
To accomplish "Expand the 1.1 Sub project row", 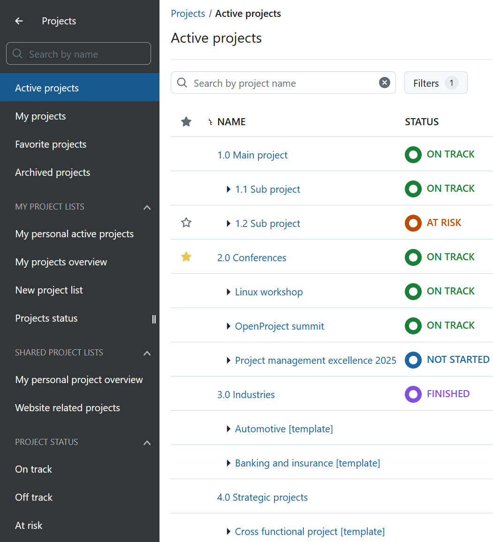I will pos(228,189).
